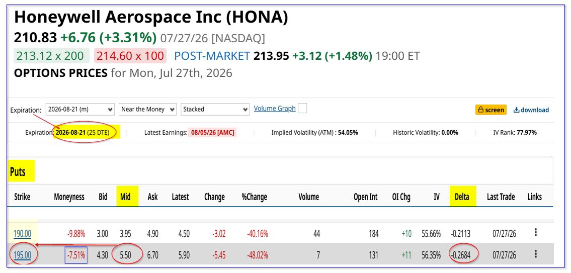Sort by the Volume column header
This screenshot has height=273, width=571.
pos(309,197)
